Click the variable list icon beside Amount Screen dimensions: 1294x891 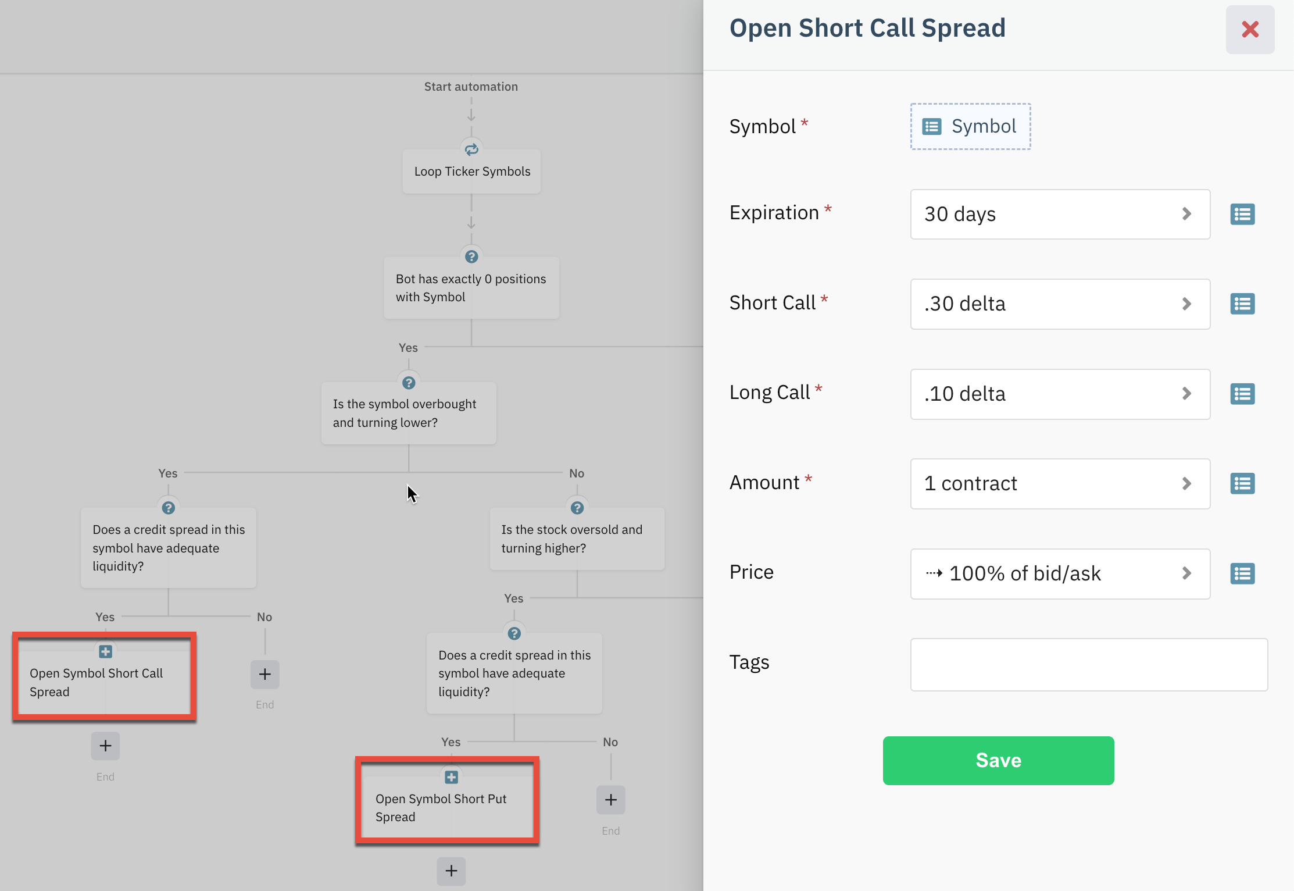tap(1242, 484)
